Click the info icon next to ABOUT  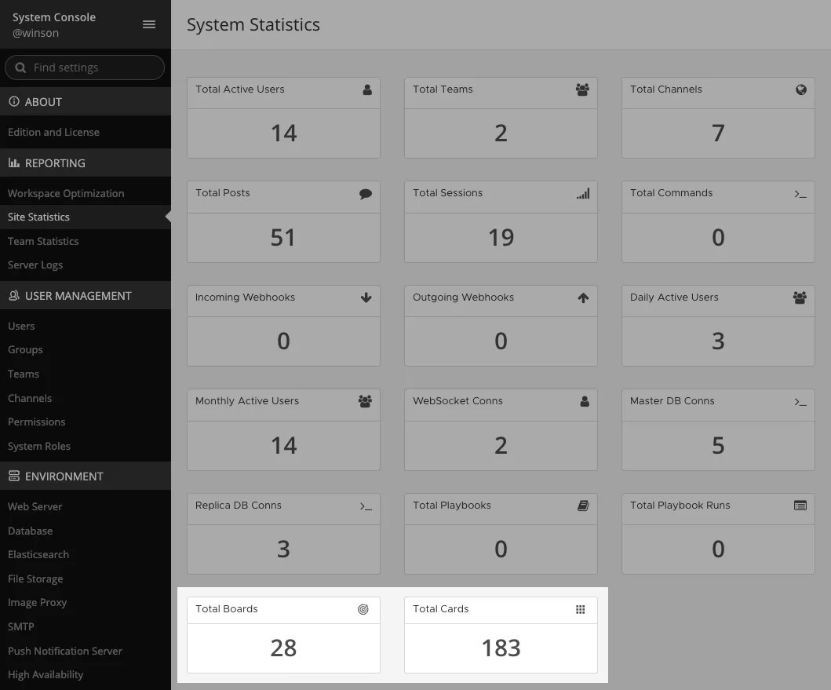tap(14, 101)
